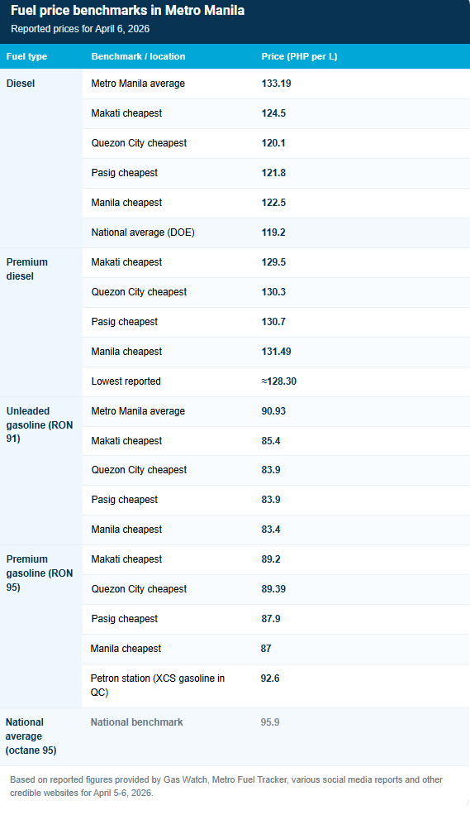
Task: Click the diesel Metro Manila average price 133.19
Action: click(276, 84)
